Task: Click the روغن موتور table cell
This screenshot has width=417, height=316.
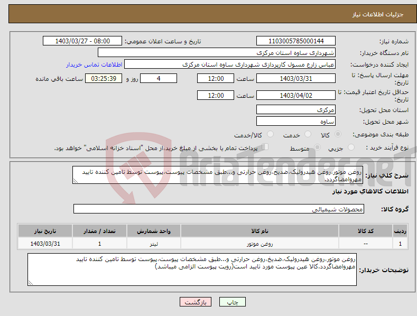Action: click(x=260, y=244)
